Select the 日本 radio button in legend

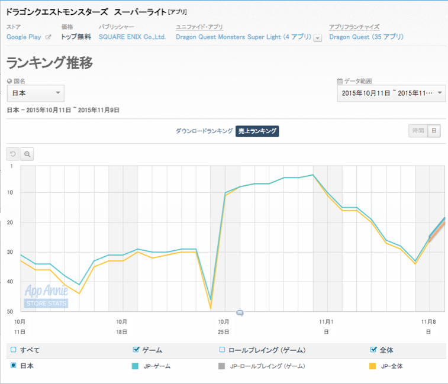(x=13, y=366)
